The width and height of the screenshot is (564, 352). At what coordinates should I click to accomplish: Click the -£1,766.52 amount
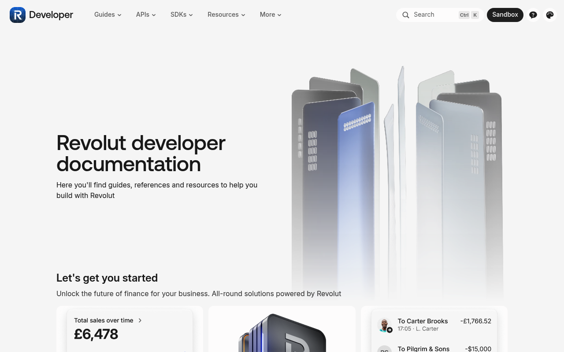tap(476, 321)
